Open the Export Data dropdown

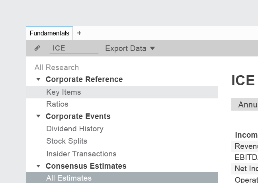pos(130,49)
